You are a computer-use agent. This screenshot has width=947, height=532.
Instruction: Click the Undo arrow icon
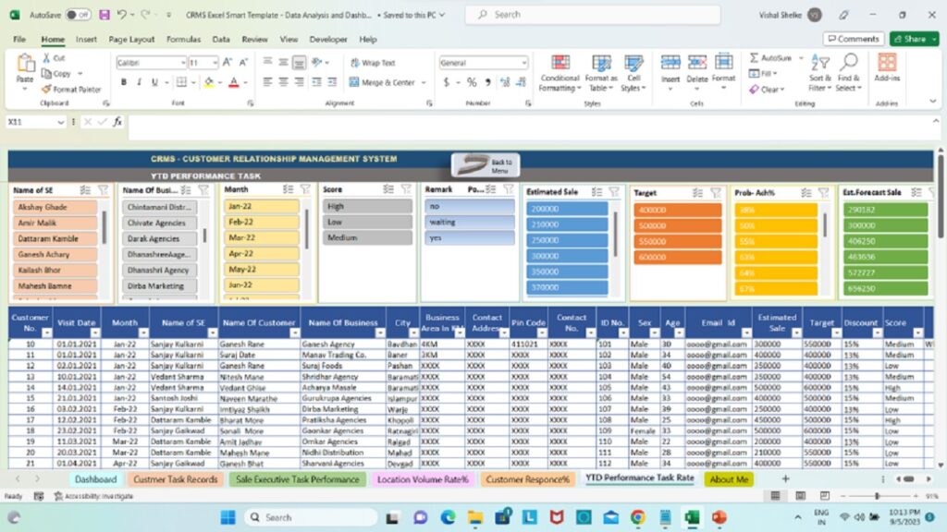coord(121,15)
